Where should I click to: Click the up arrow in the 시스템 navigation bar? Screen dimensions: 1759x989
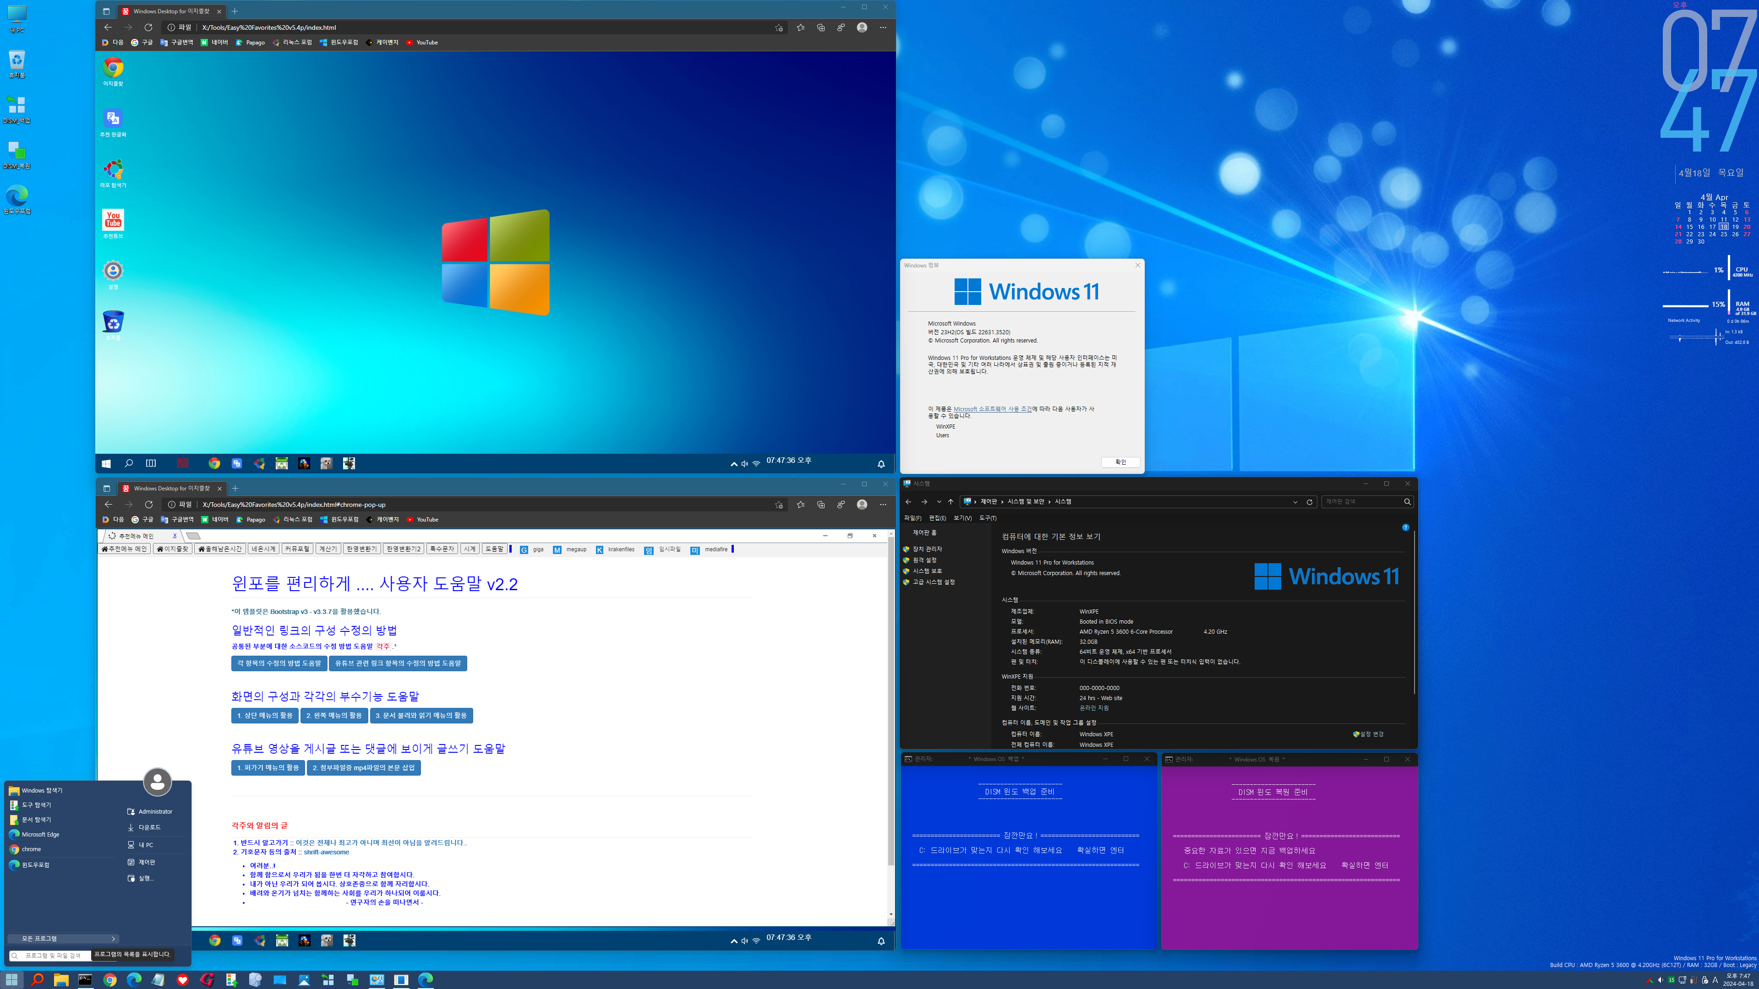(951, 502)
